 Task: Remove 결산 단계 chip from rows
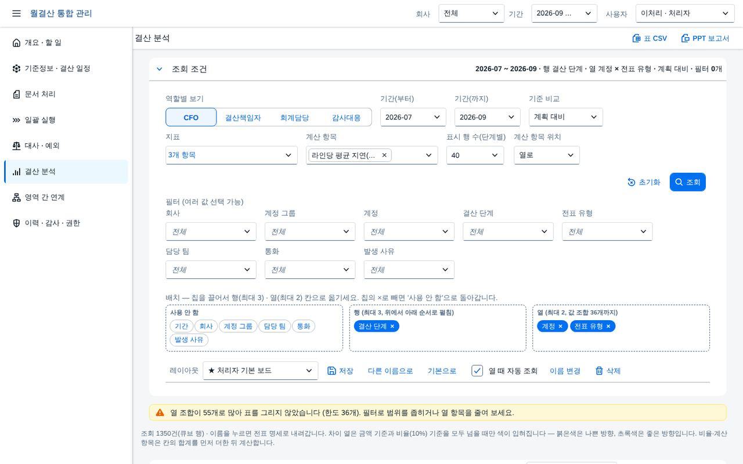[392, 326]
